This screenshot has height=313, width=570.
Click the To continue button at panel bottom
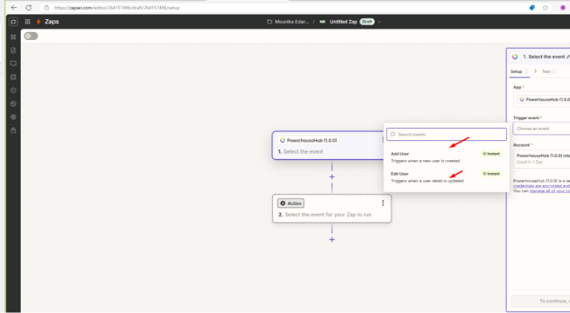click(541, 301)
